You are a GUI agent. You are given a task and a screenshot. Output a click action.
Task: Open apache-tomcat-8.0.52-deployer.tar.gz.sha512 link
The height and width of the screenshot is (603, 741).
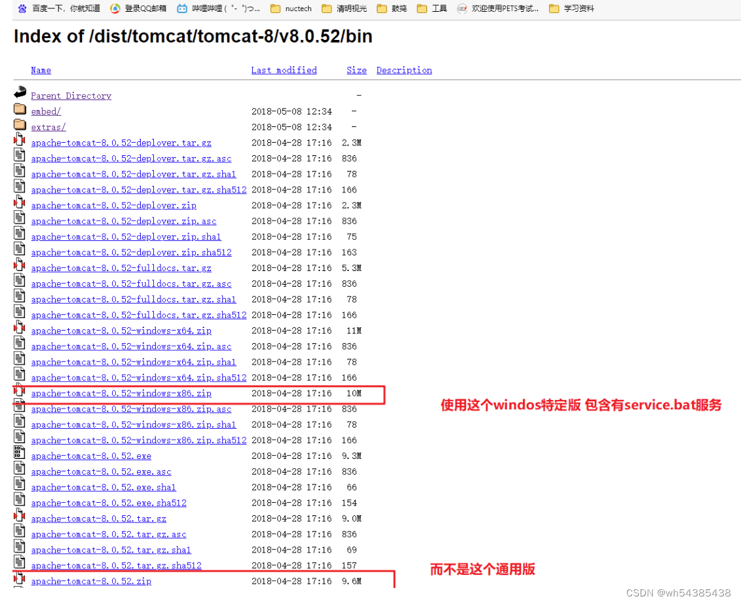coord(139,190)
